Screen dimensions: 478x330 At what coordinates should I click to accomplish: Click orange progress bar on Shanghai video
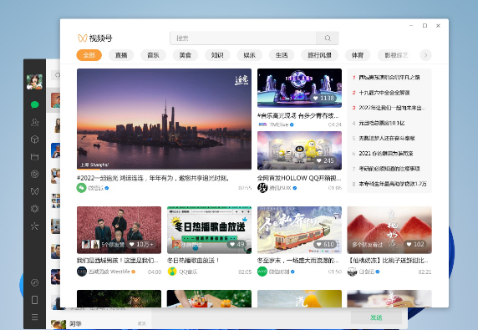click(89, 169)
